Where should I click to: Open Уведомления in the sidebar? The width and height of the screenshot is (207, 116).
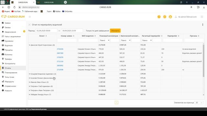[10, 32]
